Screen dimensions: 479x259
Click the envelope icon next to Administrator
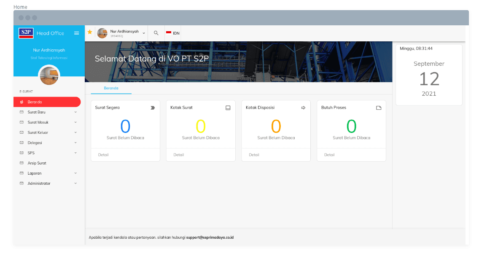point(22,183)
